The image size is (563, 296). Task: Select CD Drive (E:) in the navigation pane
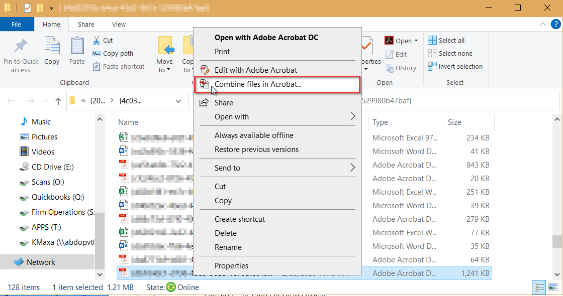coord(47,167)
